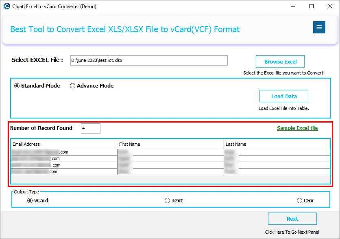Click the Load Data button
The width and height of the screenshot is (340, 239).
(284, 96)
